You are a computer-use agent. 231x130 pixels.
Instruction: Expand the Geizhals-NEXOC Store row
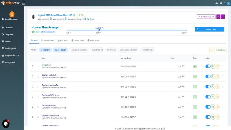pyautogui.click(x=33, y=97)
